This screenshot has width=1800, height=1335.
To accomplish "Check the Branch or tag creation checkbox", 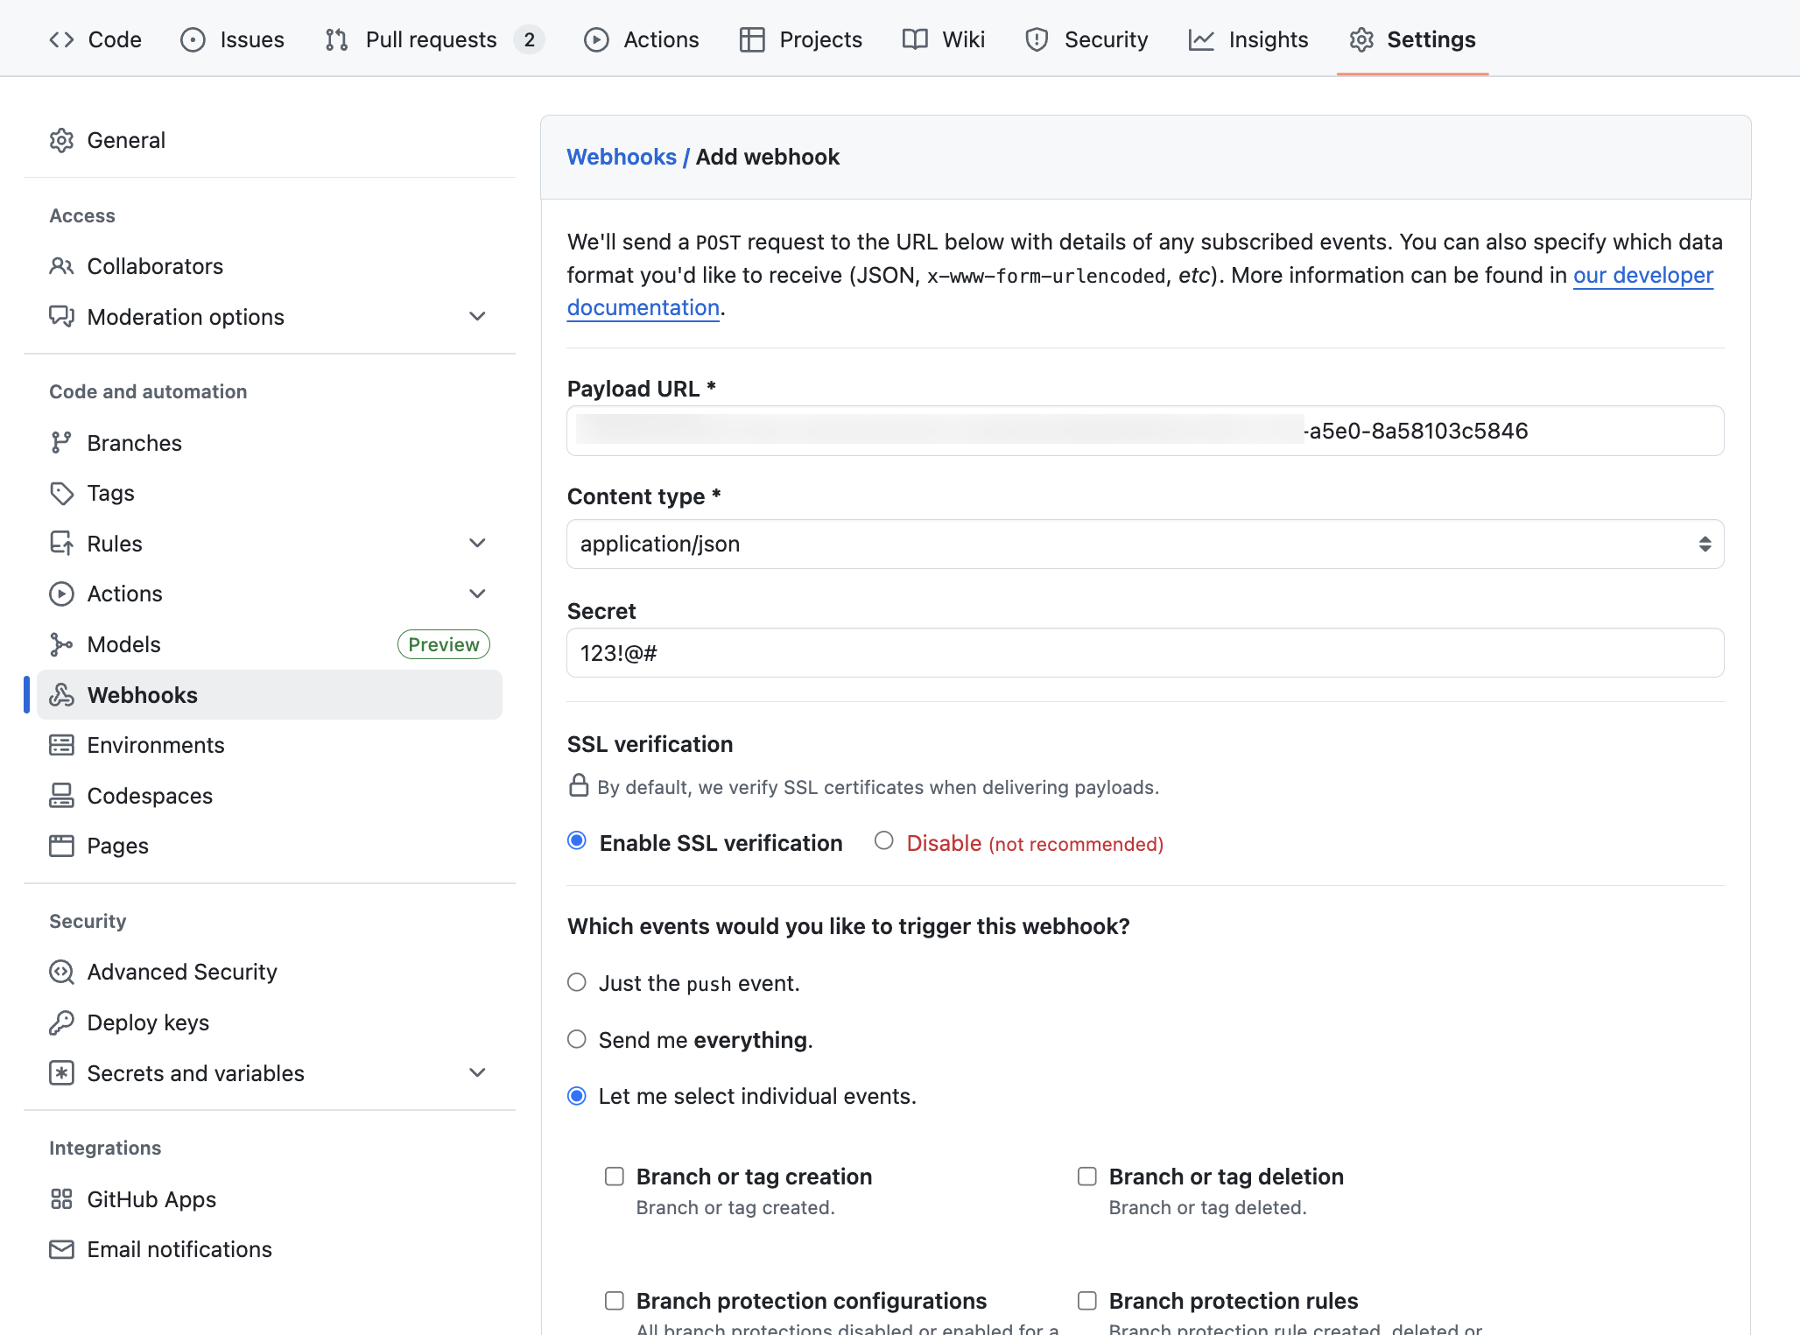I will pos(614,1177).
